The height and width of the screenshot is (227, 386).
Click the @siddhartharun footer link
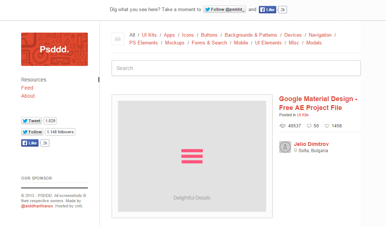coord(37,206)
